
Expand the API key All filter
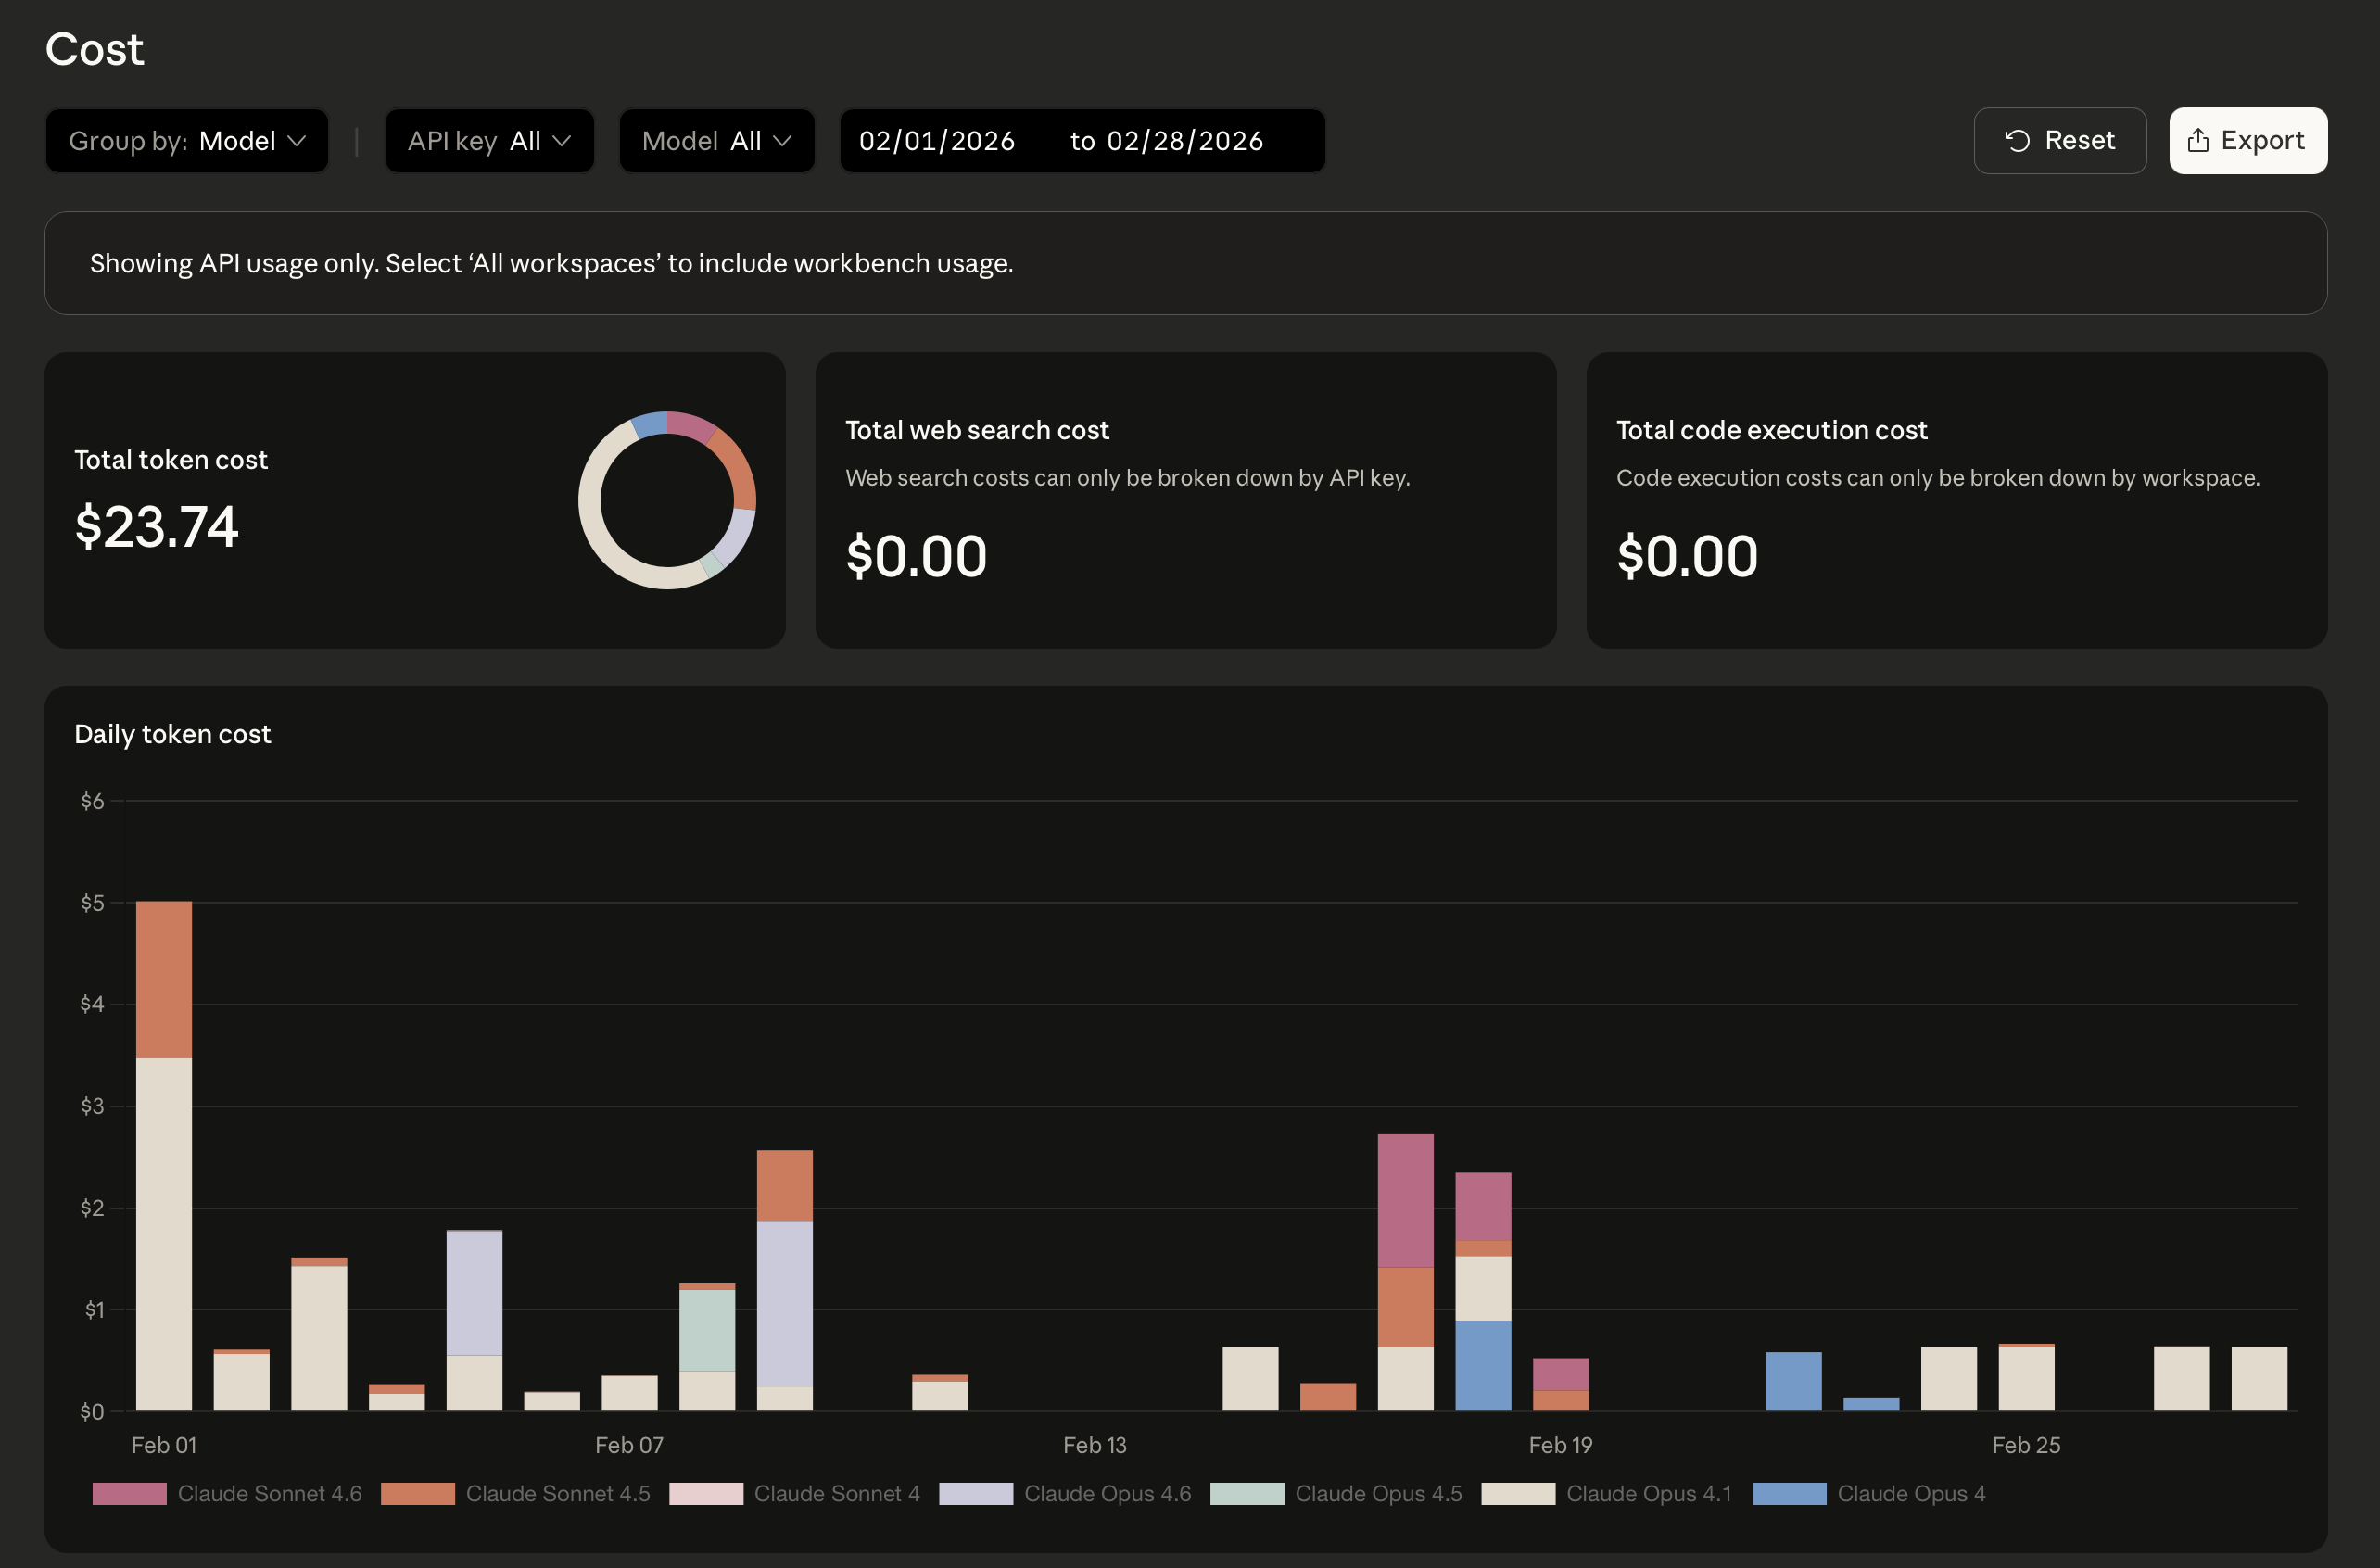(x=489, y=141)
